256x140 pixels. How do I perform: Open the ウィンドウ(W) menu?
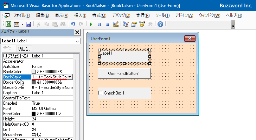[210, 15]
